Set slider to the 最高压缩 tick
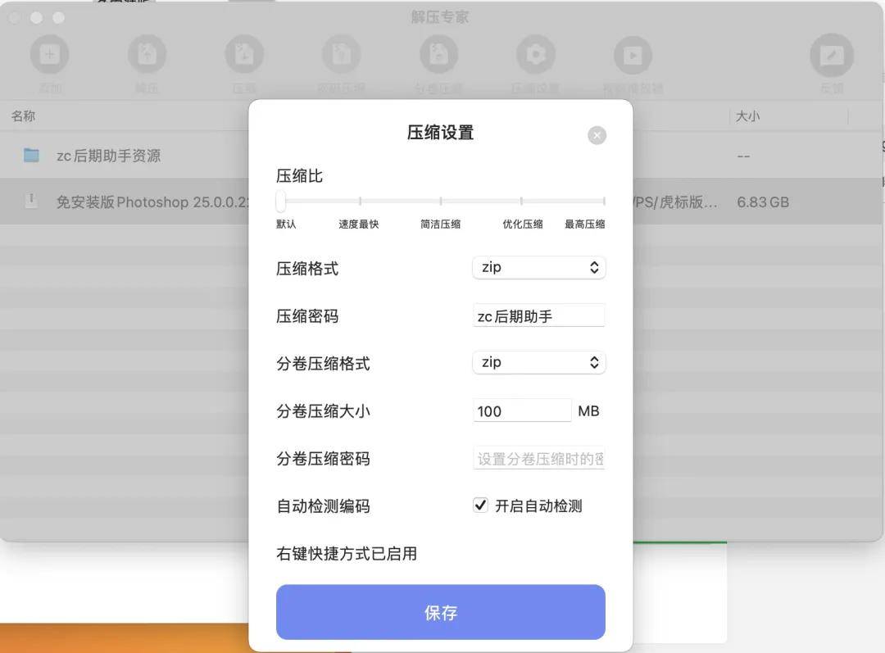This screenshot has height=653, width=885. pyautogui.click(x=604, y=201)
